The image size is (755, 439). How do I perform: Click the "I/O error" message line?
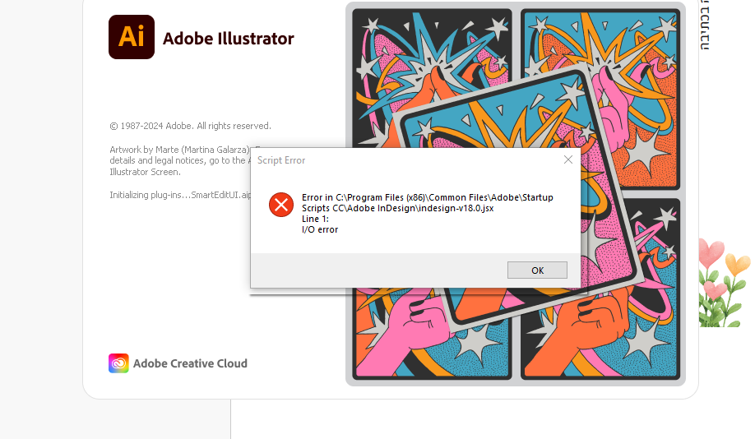click(320, 229)
